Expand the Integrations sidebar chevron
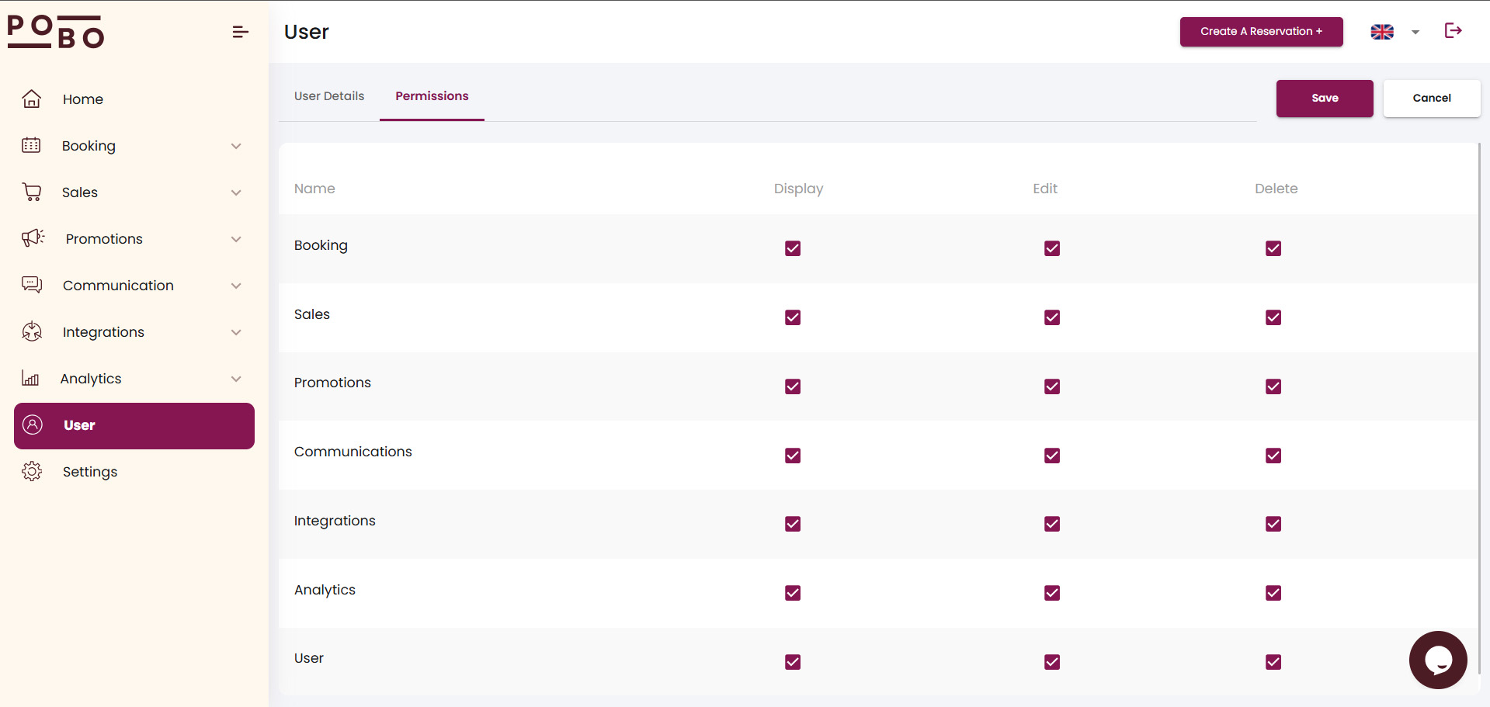 coord(236,332)
